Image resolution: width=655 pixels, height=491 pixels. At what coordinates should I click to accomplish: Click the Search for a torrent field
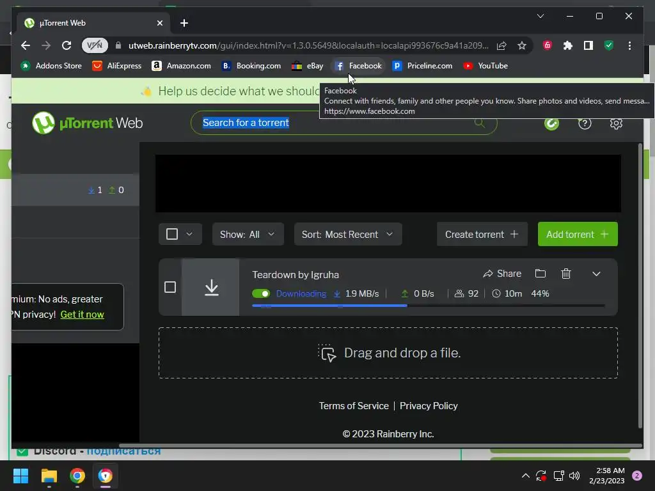[343, 123]
